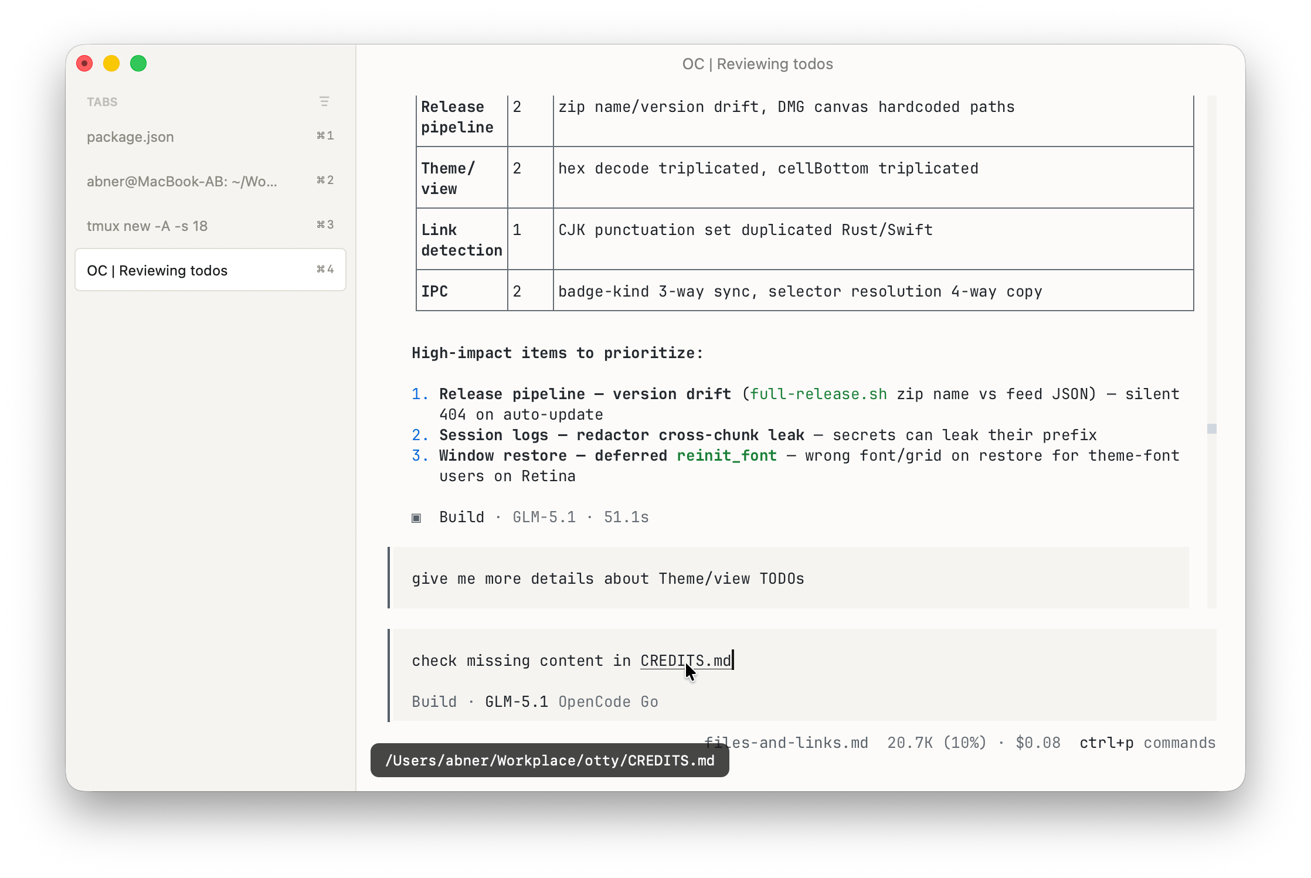Open the CREDITS.md underlined link
This screenshot has width=1311, height=878.
point(686,661)
